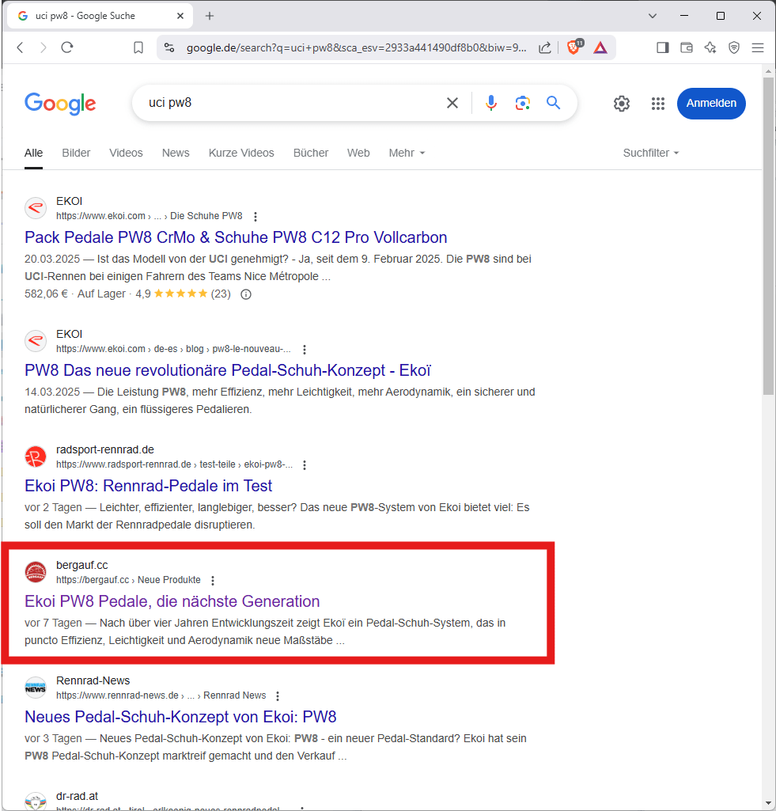Open Brave Wallet icon in toolbar
The height and width of the screenshot is (811, 776).
tap(687, 47)
